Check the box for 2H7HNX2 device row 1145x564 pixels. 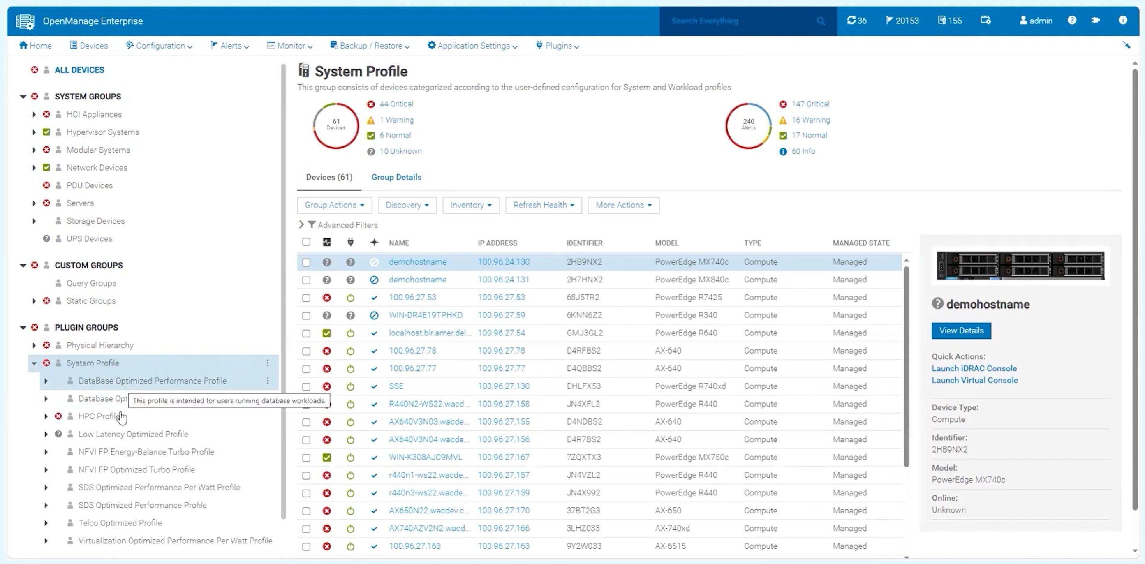306,280
